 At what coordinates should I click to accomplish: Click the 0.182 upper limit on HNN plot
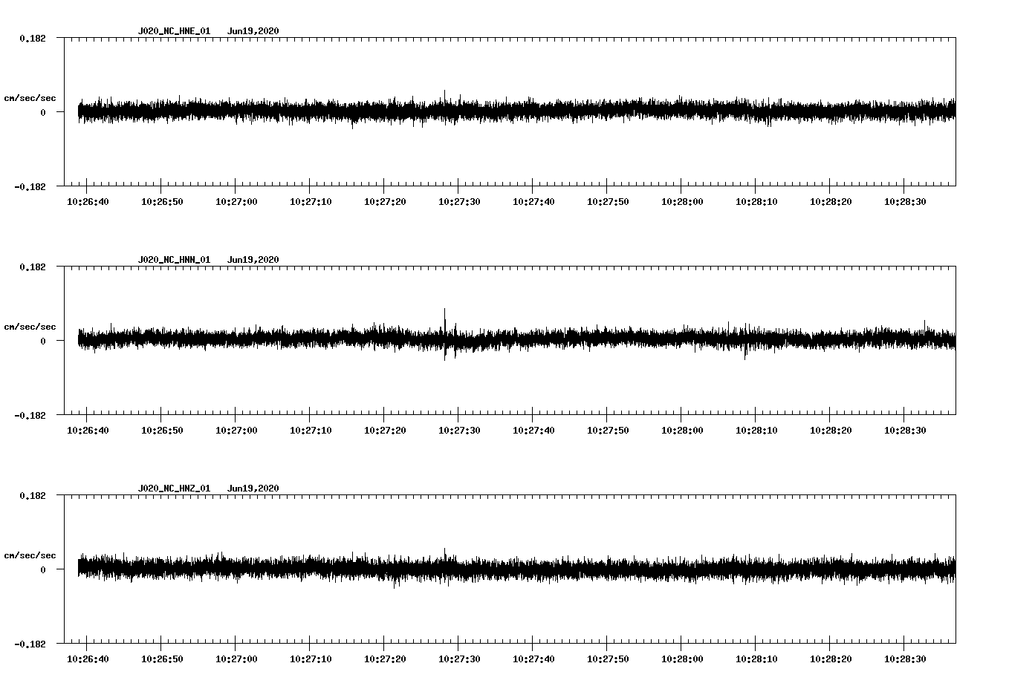(33, 267)
